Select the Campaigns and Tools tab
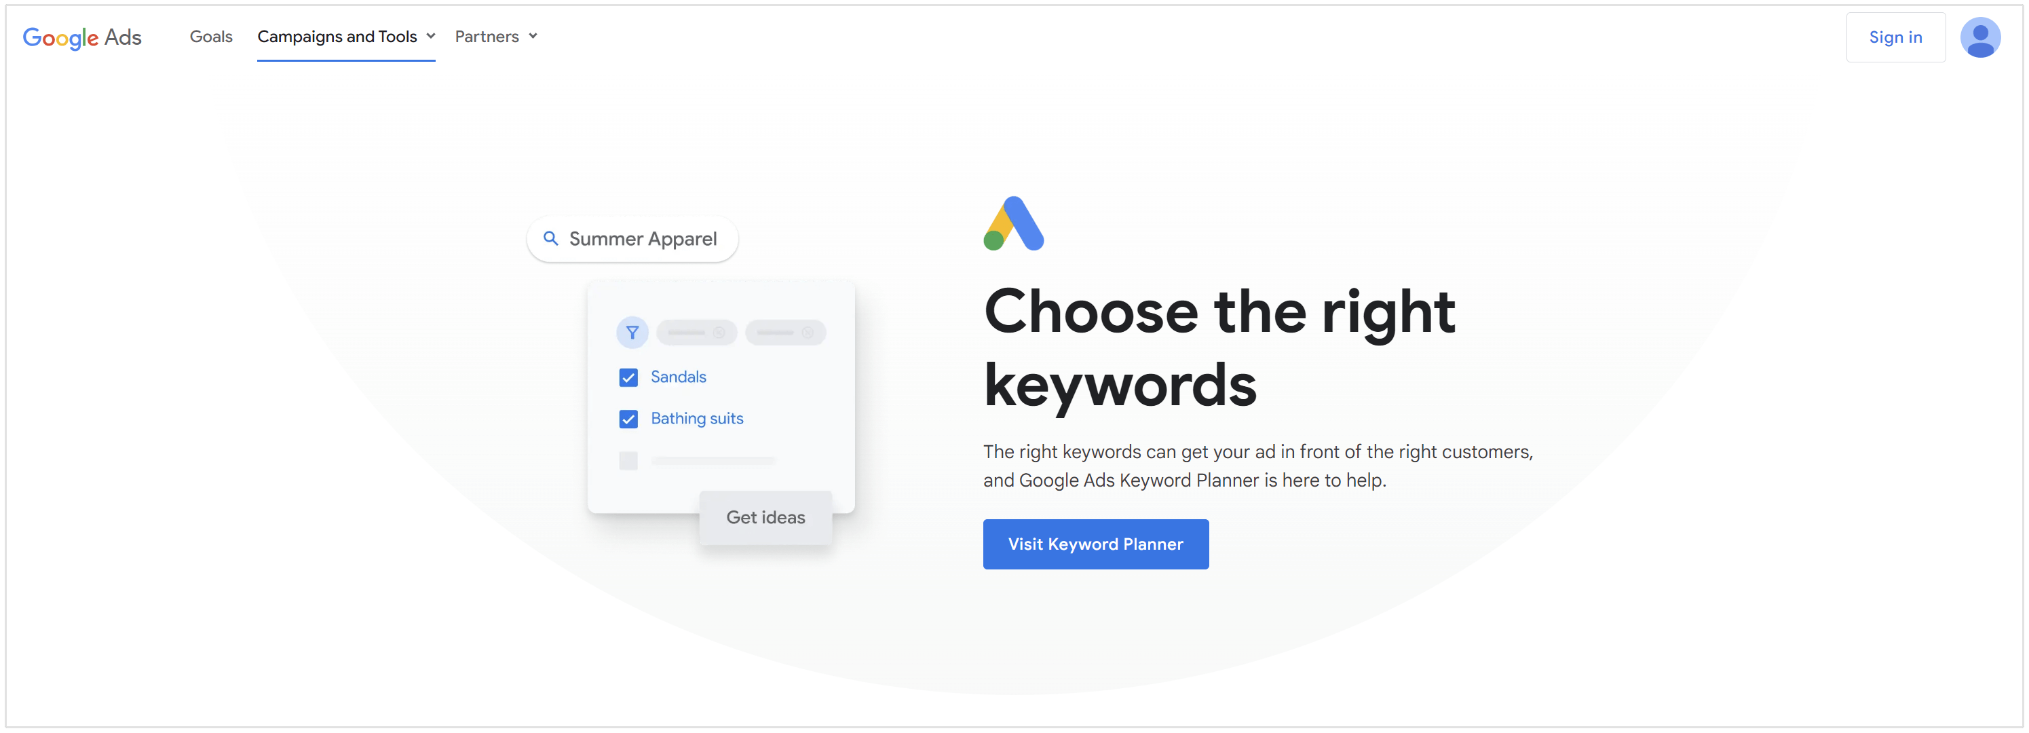Screen dimensions: 2029x733 (341, 35)
